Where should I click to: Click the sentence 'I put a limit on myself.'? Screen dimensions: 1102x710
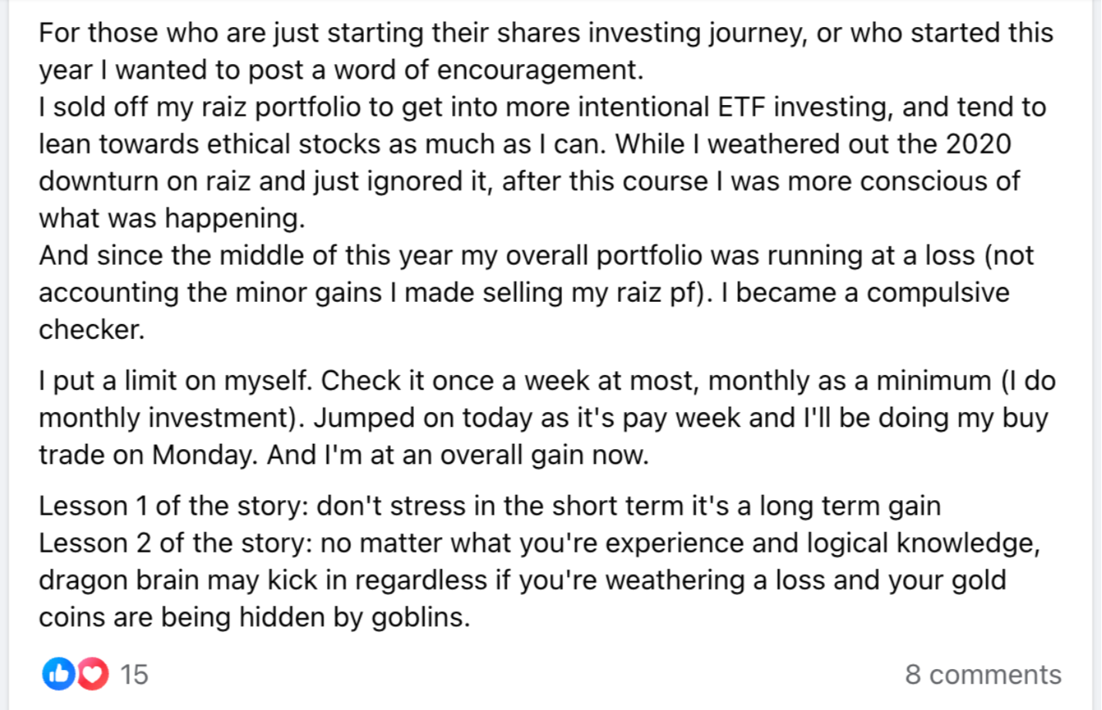[x=176, y=380]
